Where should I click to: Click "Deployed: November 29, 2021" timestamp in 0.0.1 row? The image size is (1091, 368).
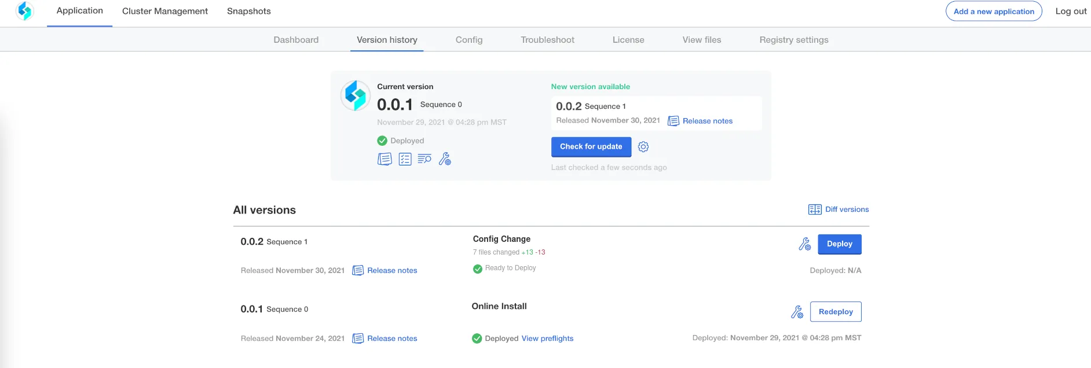[x=777, y=338]
